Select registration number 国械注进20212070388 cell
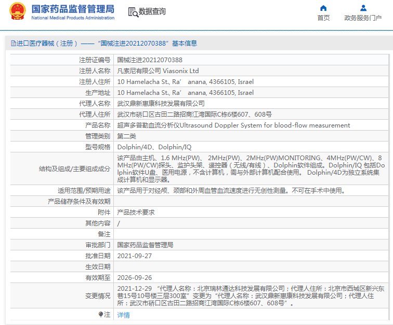 pyautogui.click(x=150, y=60)
